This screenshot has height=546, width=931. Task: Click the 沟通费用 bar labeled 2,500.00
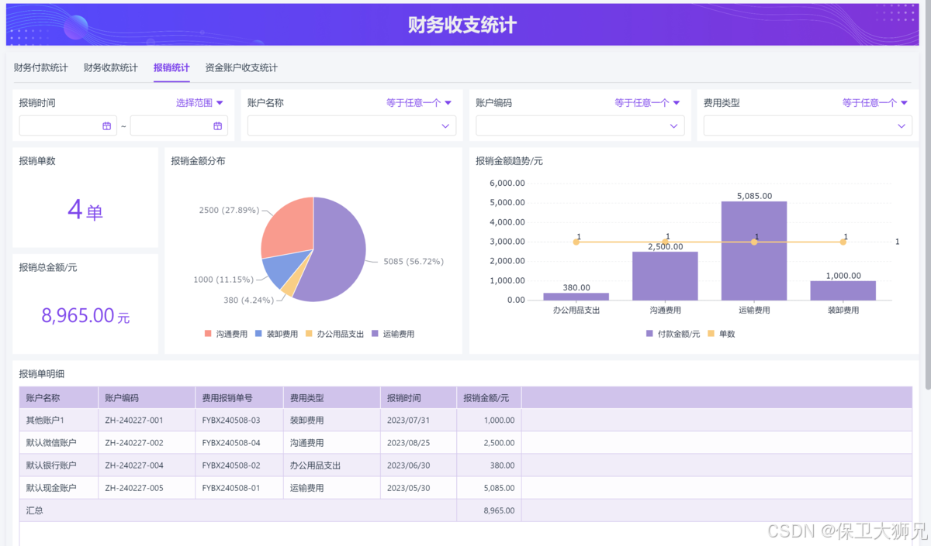coord(665,276)
